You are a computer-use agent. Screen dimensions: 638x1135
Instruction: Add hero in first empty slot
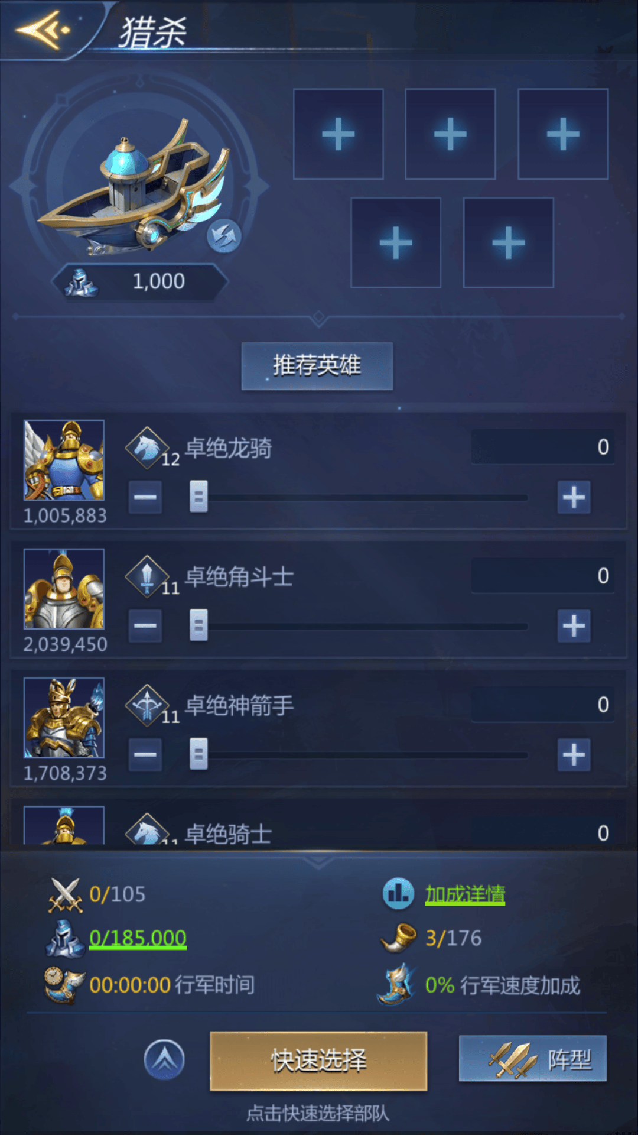coord(338,134)
